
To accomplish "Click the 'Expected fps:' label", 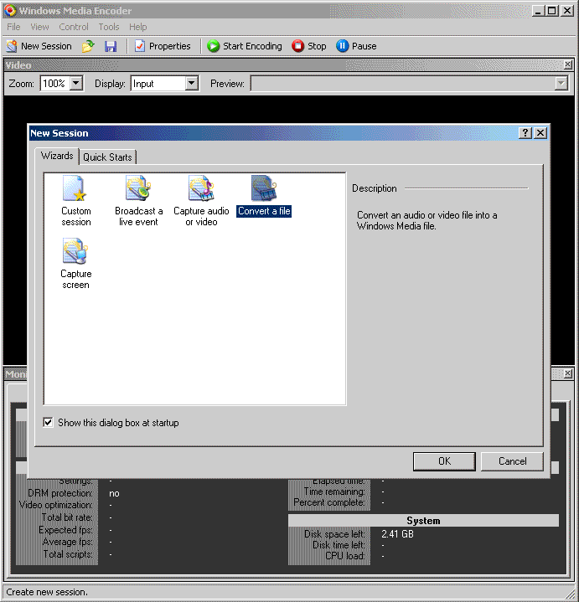I will (65, 530).
